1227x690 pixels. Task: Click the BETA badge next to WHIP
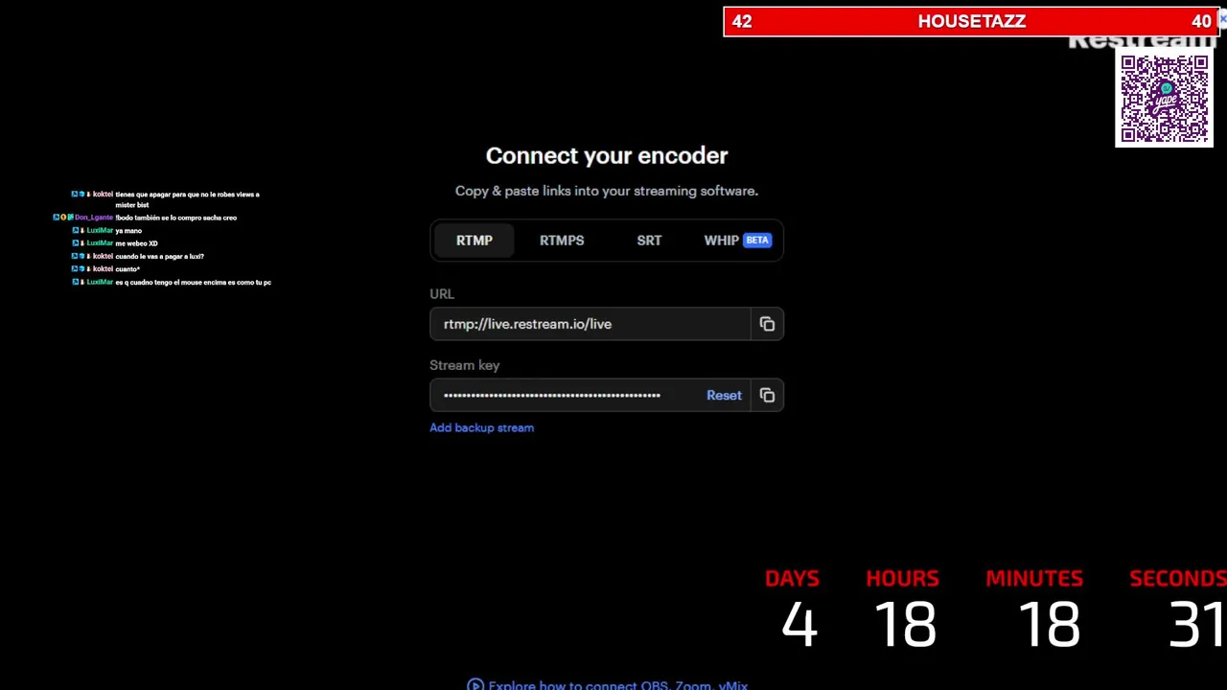tap(757, 241)
